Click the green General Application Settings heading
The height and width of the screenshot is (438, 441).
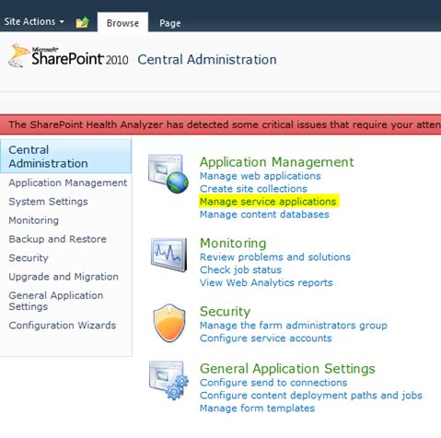(287, 369)
